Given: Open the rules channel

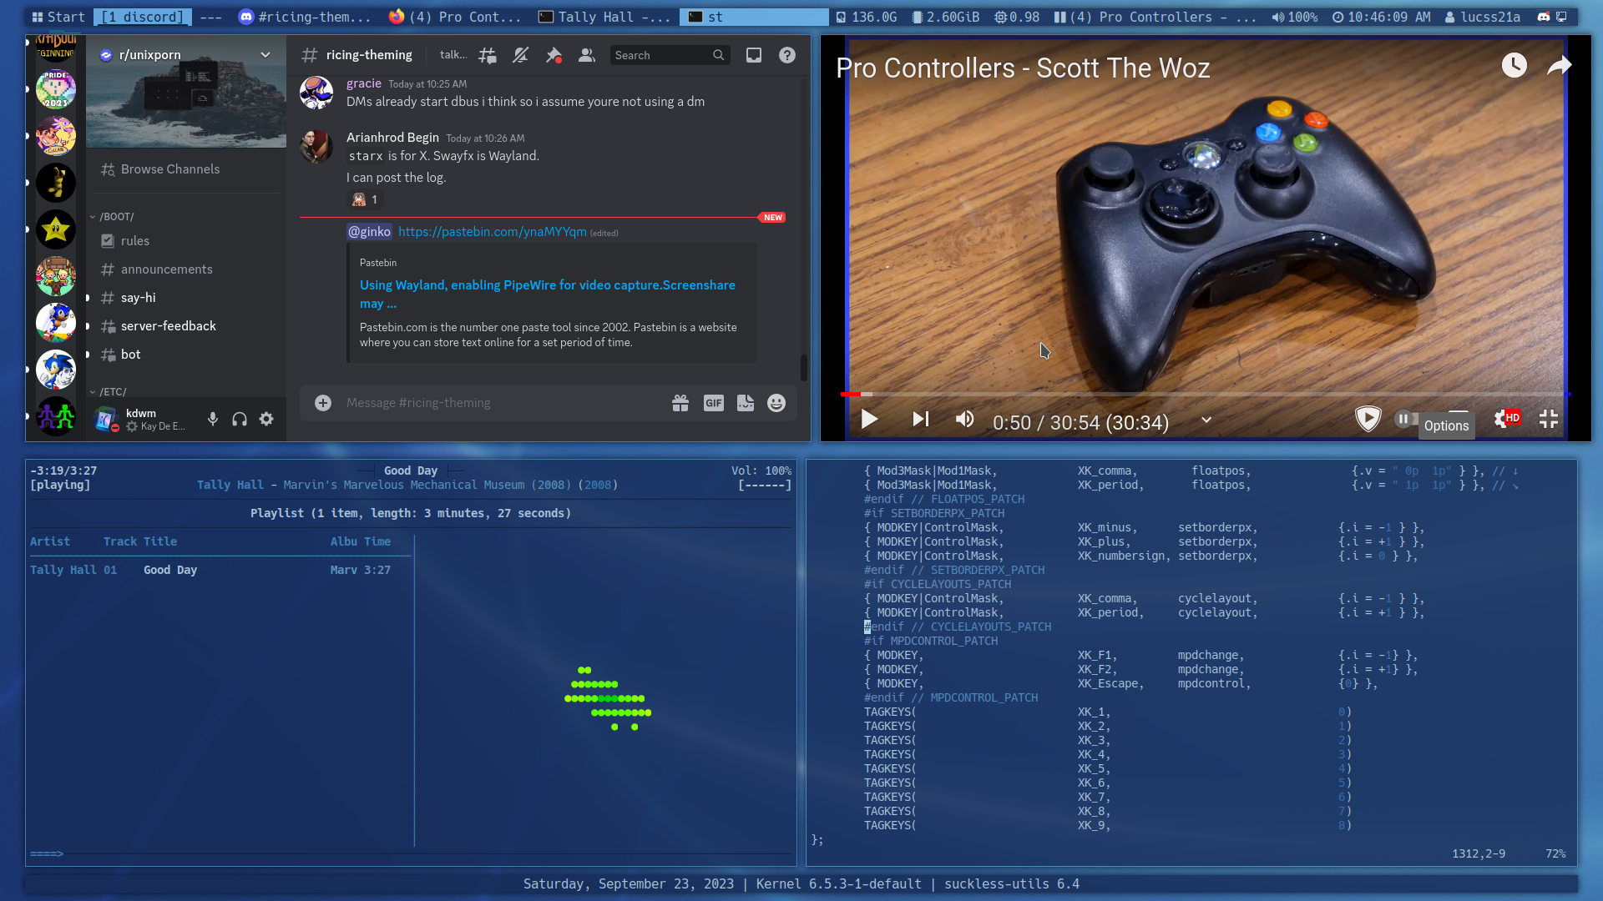Looking at the screenshot, I should click(186, 241).
